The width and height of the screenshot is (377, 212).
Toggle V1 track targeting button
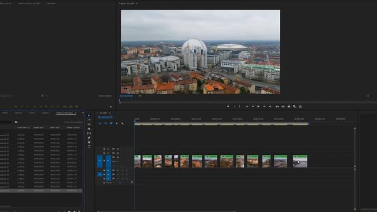pyautogui.click(x=108, y=161)
